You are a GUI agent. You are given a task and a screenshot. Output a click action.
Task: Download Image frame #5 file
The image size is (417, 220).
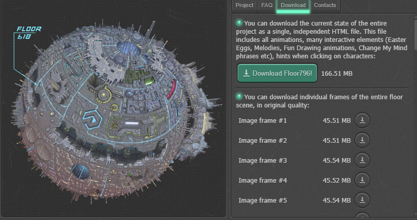pyautogui.click(x=362, y=200)
